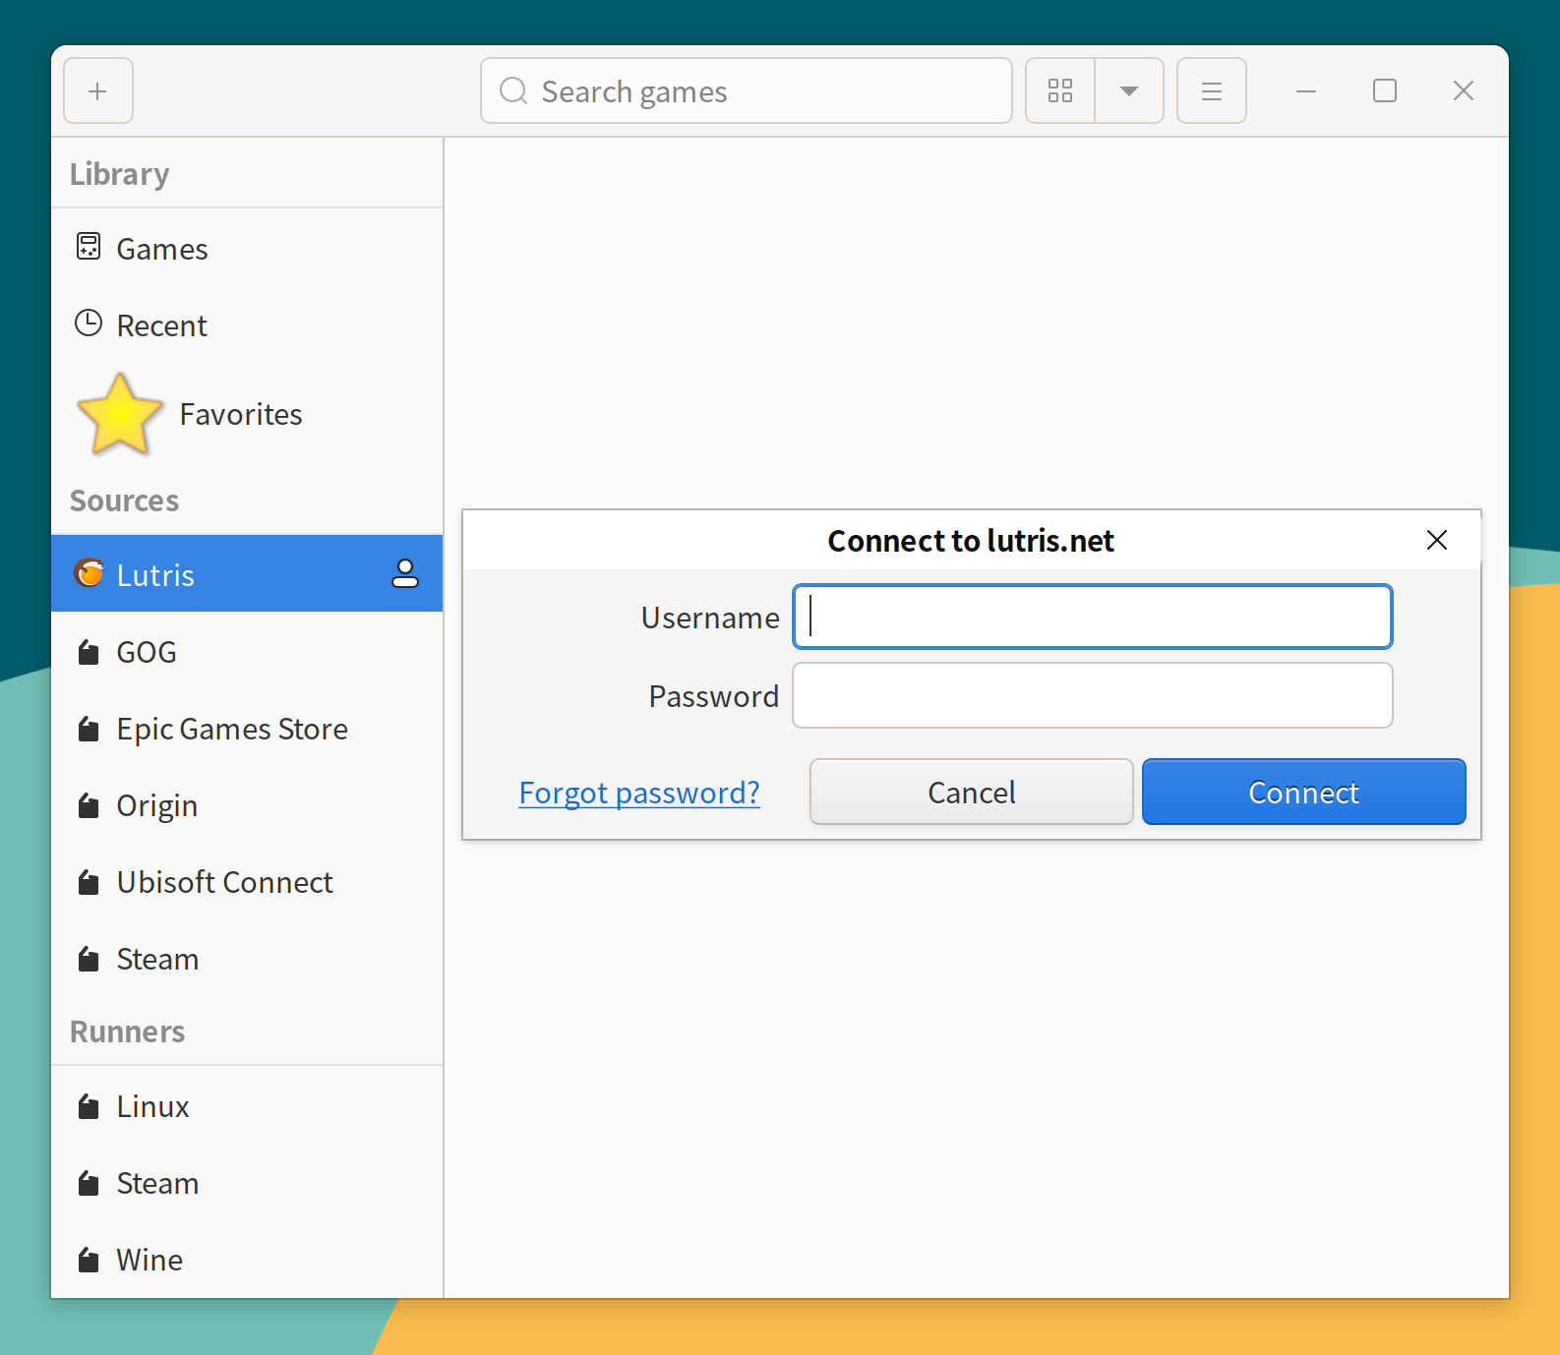Open the hamburger main menu
1560x1355 pixels.
(1212, 90)
